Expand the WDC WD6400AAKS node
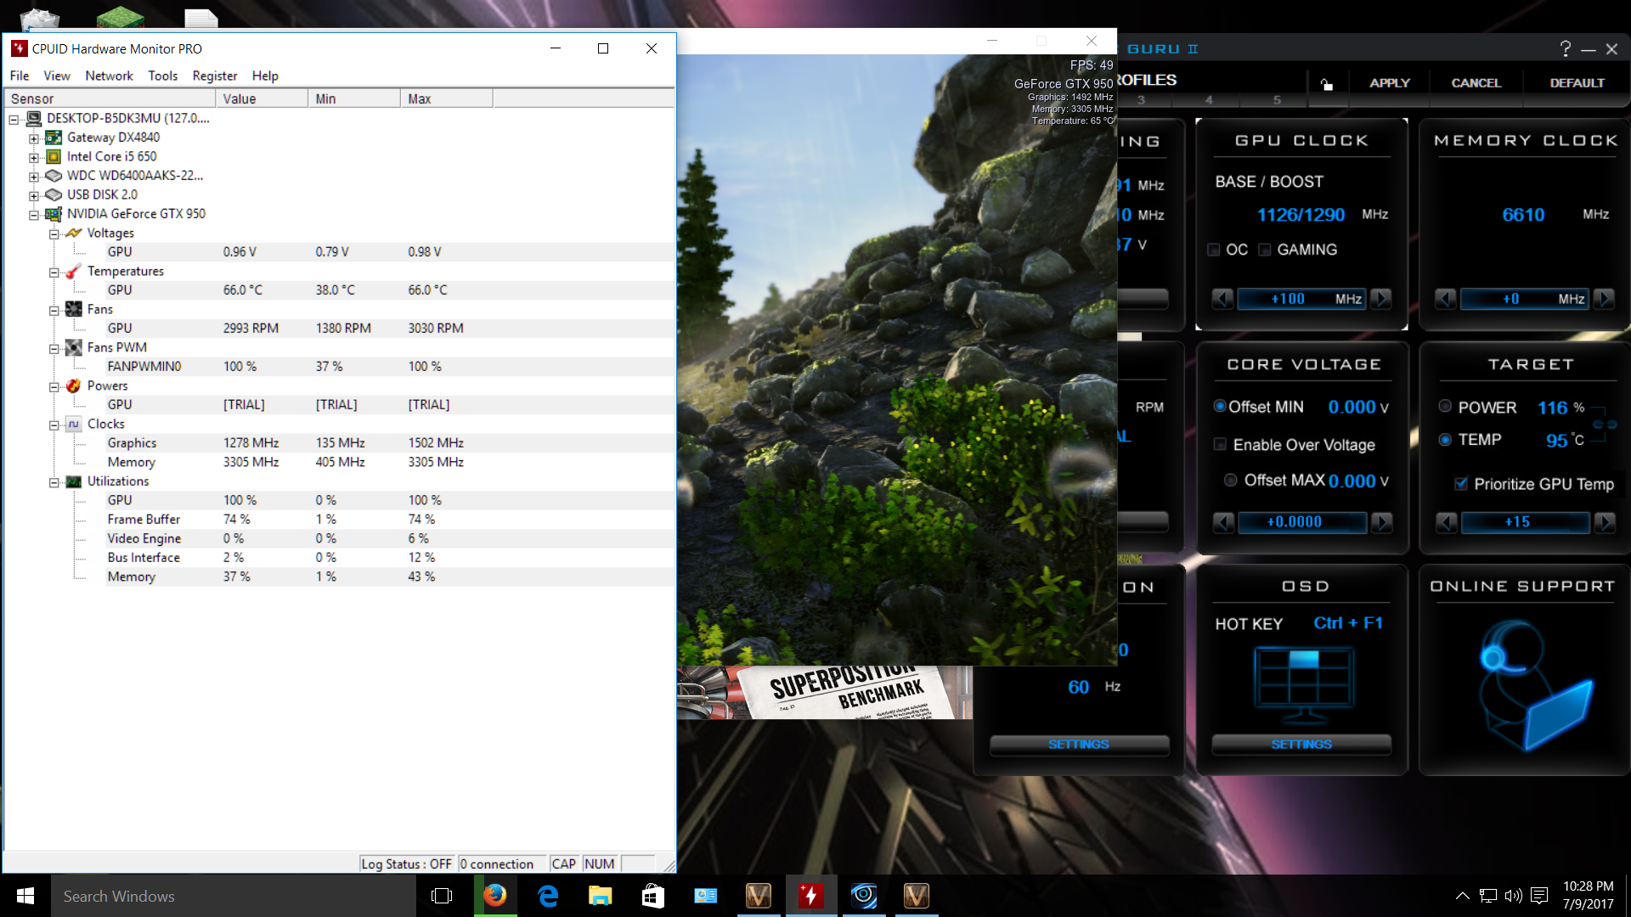Viewport: 1631px width, 917px height. click(x=34, y=177)
